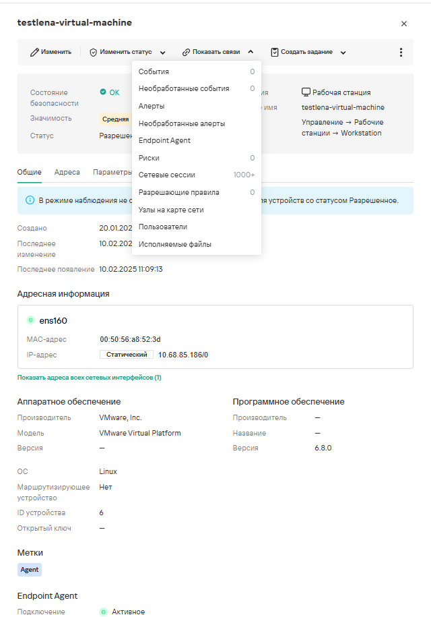Click the info icon in the blue banner
The image size is (431, 617).
pos(30,200)
